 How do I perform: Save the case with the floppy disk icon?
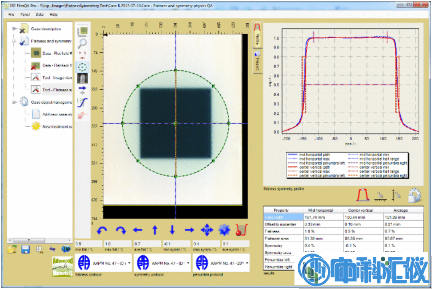[25, 249]
